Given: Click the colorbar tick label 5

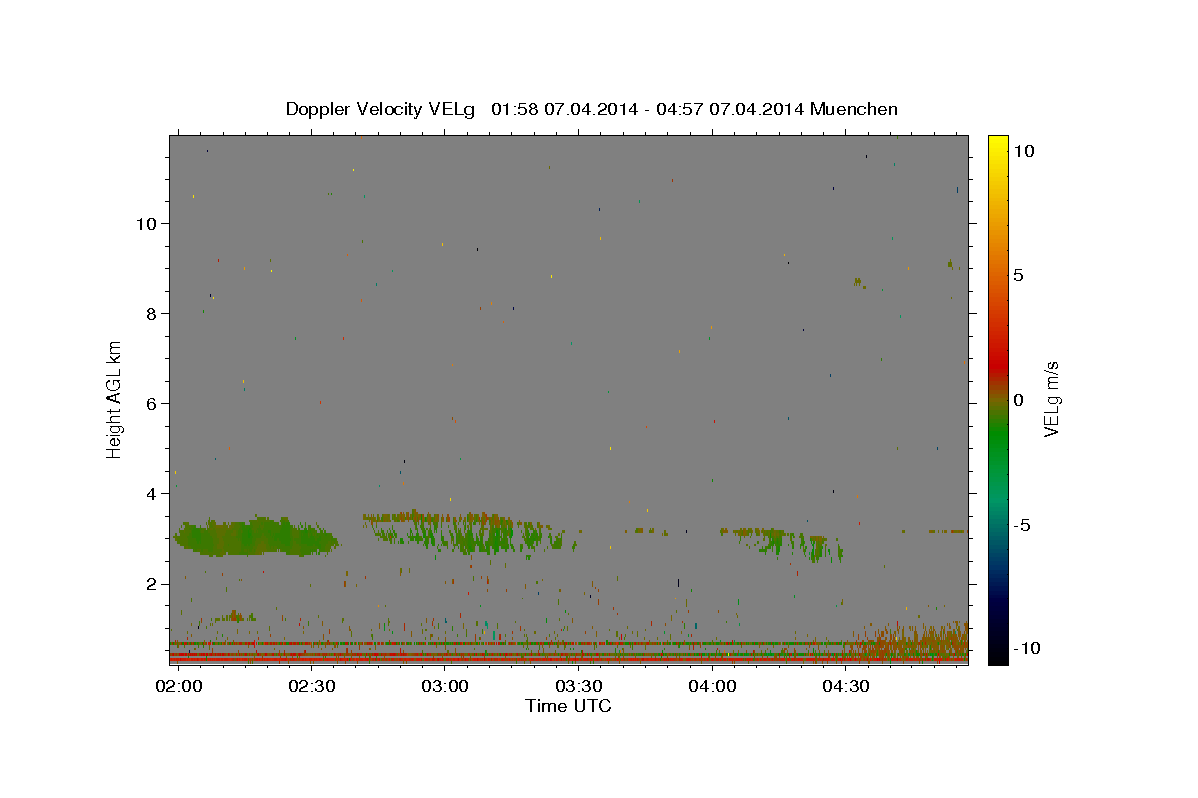Looking at the screenshot, I should tap(1018, 275).
